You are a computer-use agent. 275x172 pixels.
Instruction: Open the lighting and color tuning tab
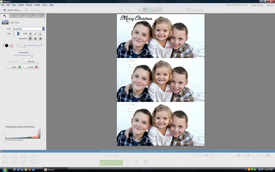tap(13, 16)
